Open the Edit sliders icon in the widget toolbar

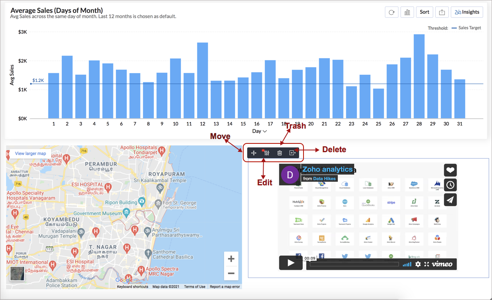coord(267,153)
